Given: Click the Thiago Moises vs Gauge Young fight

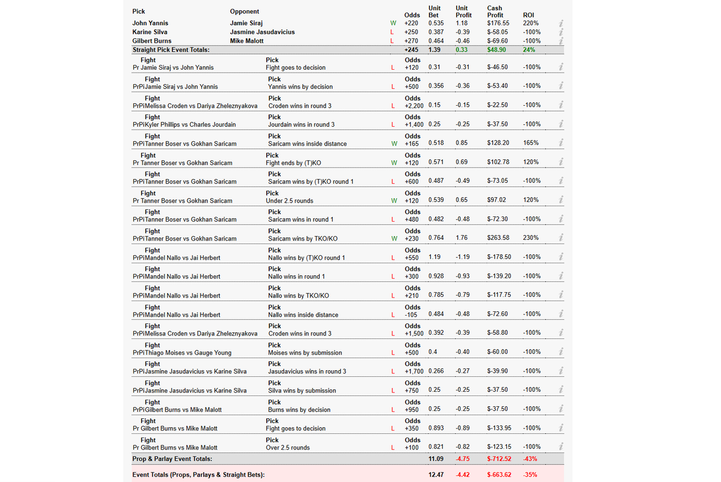Looking at the screenshot, I should [x=188, y=353].
